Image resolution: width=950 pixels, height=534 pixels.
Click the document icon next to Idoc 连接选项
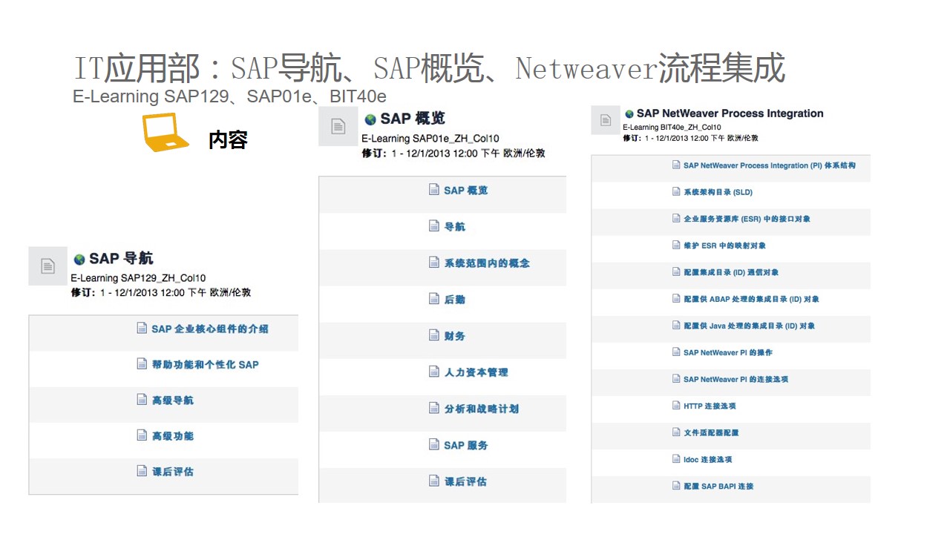676,458
